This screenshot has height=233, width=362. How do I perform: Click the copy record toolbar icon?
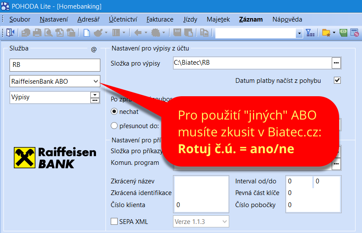click(204, 33)
